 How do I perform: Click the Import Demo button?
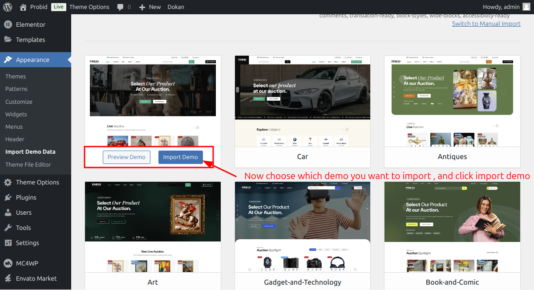(x=181, y=157)
